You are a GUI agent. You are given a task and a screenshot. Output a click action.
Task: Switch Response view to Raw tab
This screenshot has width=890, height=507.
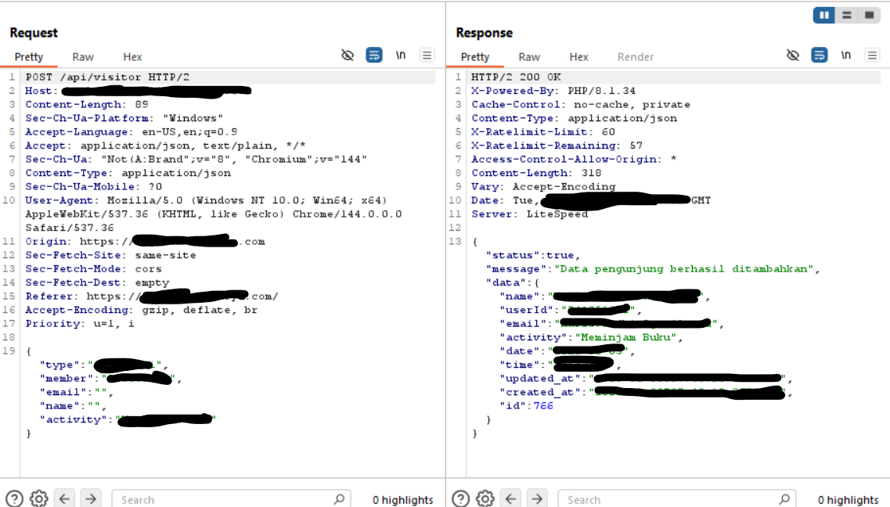point(529,56)
